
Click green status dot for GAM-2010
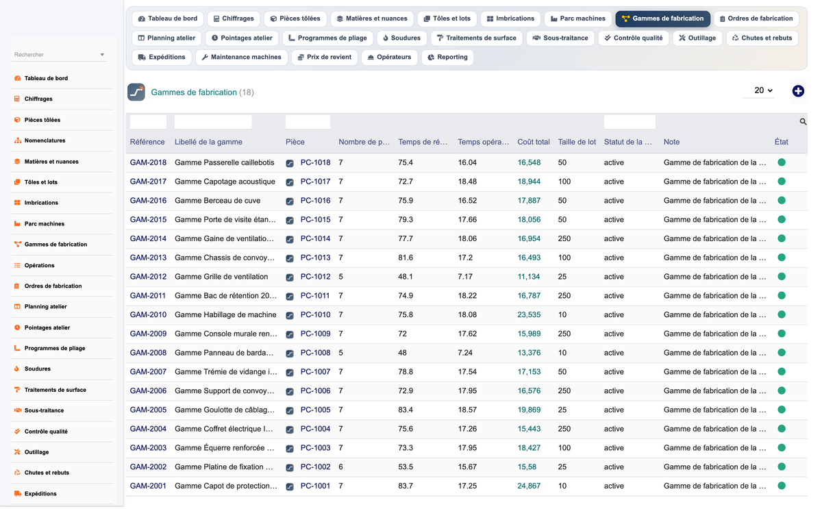[x=782, y=315]
